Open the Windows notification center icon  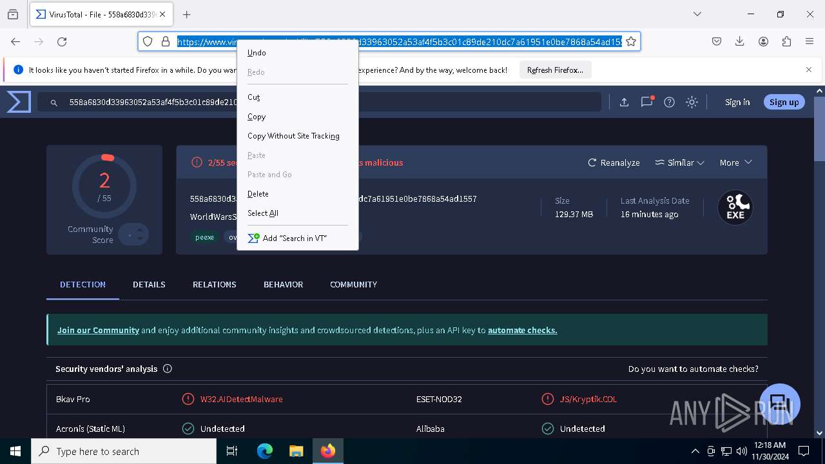pyautogui.click(x=804, y=451)
